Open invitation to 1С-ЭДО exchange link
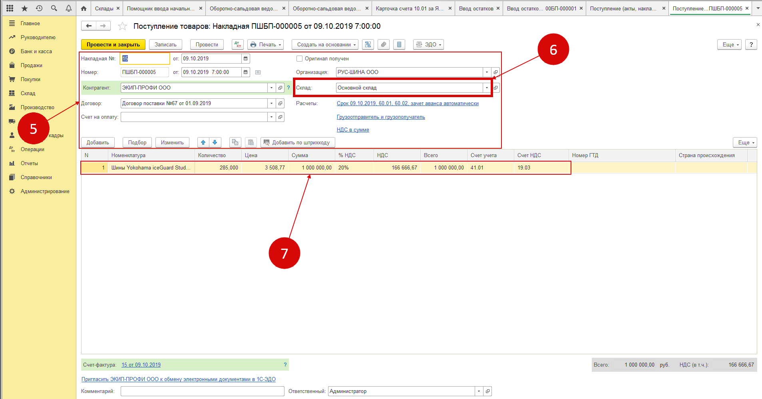 pos(179,379)
